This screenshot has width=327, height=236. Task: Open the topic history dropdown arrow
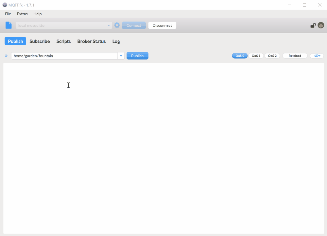point(121,56)
